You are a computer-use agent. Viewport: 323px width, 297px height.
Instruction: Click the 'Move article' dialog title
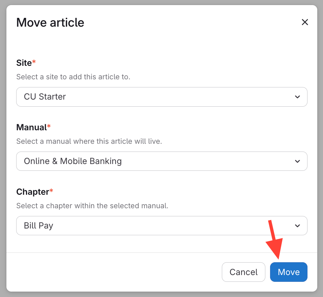[50, 23]
